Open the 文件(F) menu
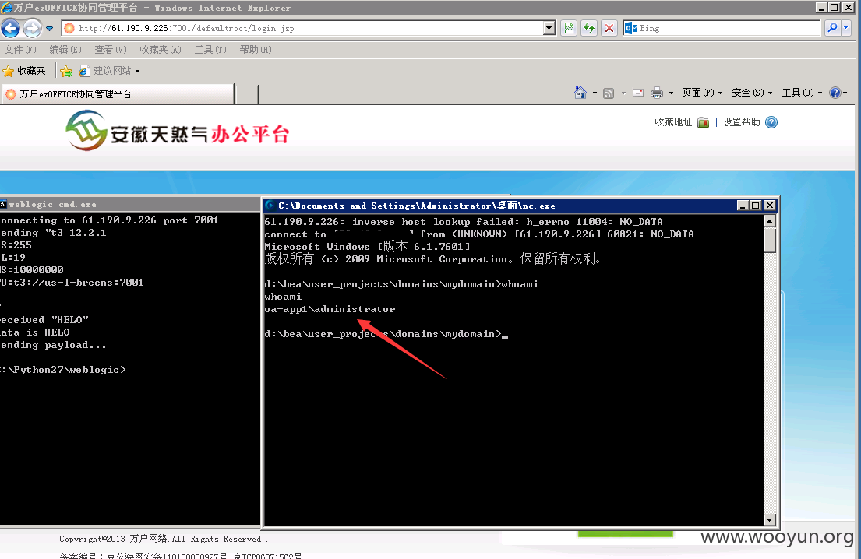Viewport: 861px width, 559px height. 20,50
